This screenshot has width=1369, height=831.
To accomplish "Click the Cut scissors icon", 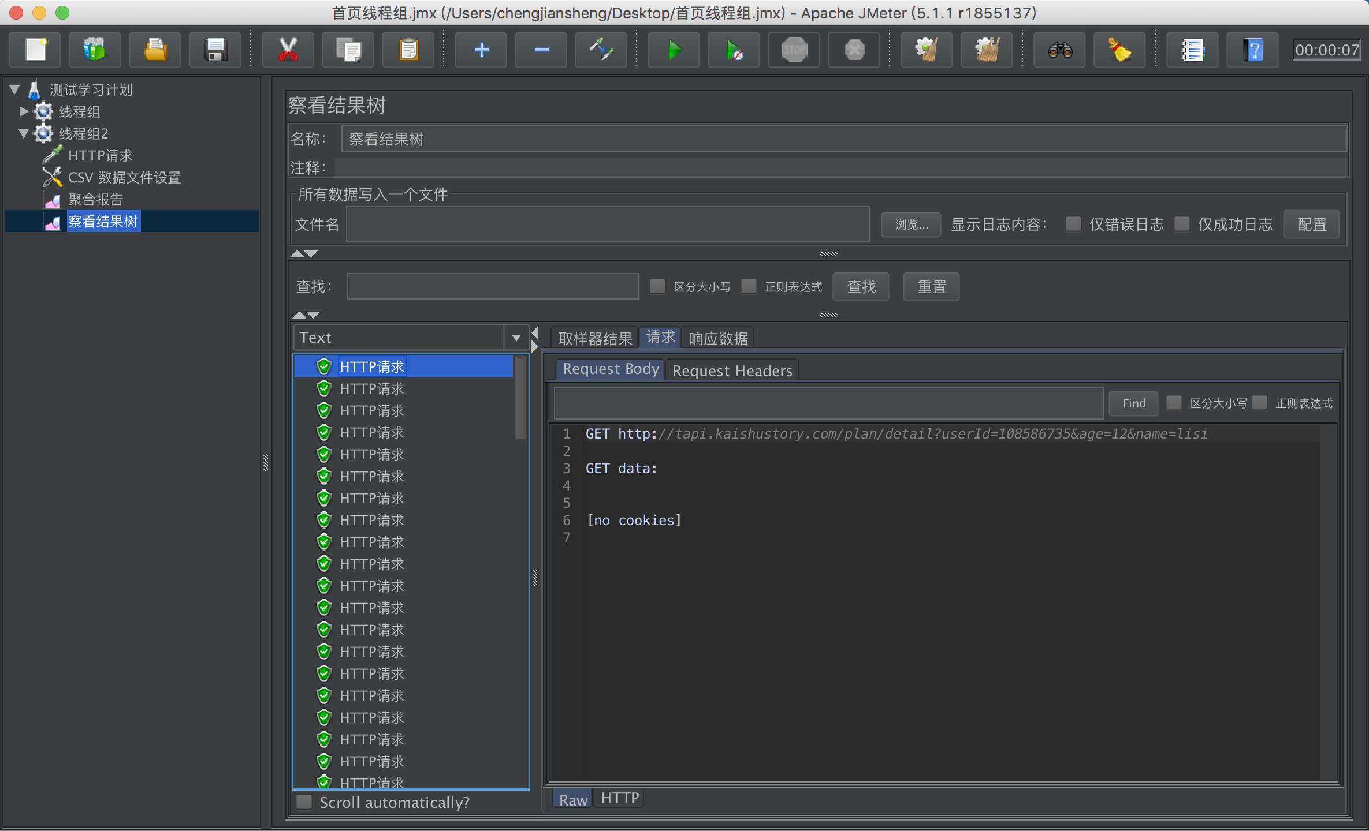I will point(288,50).
